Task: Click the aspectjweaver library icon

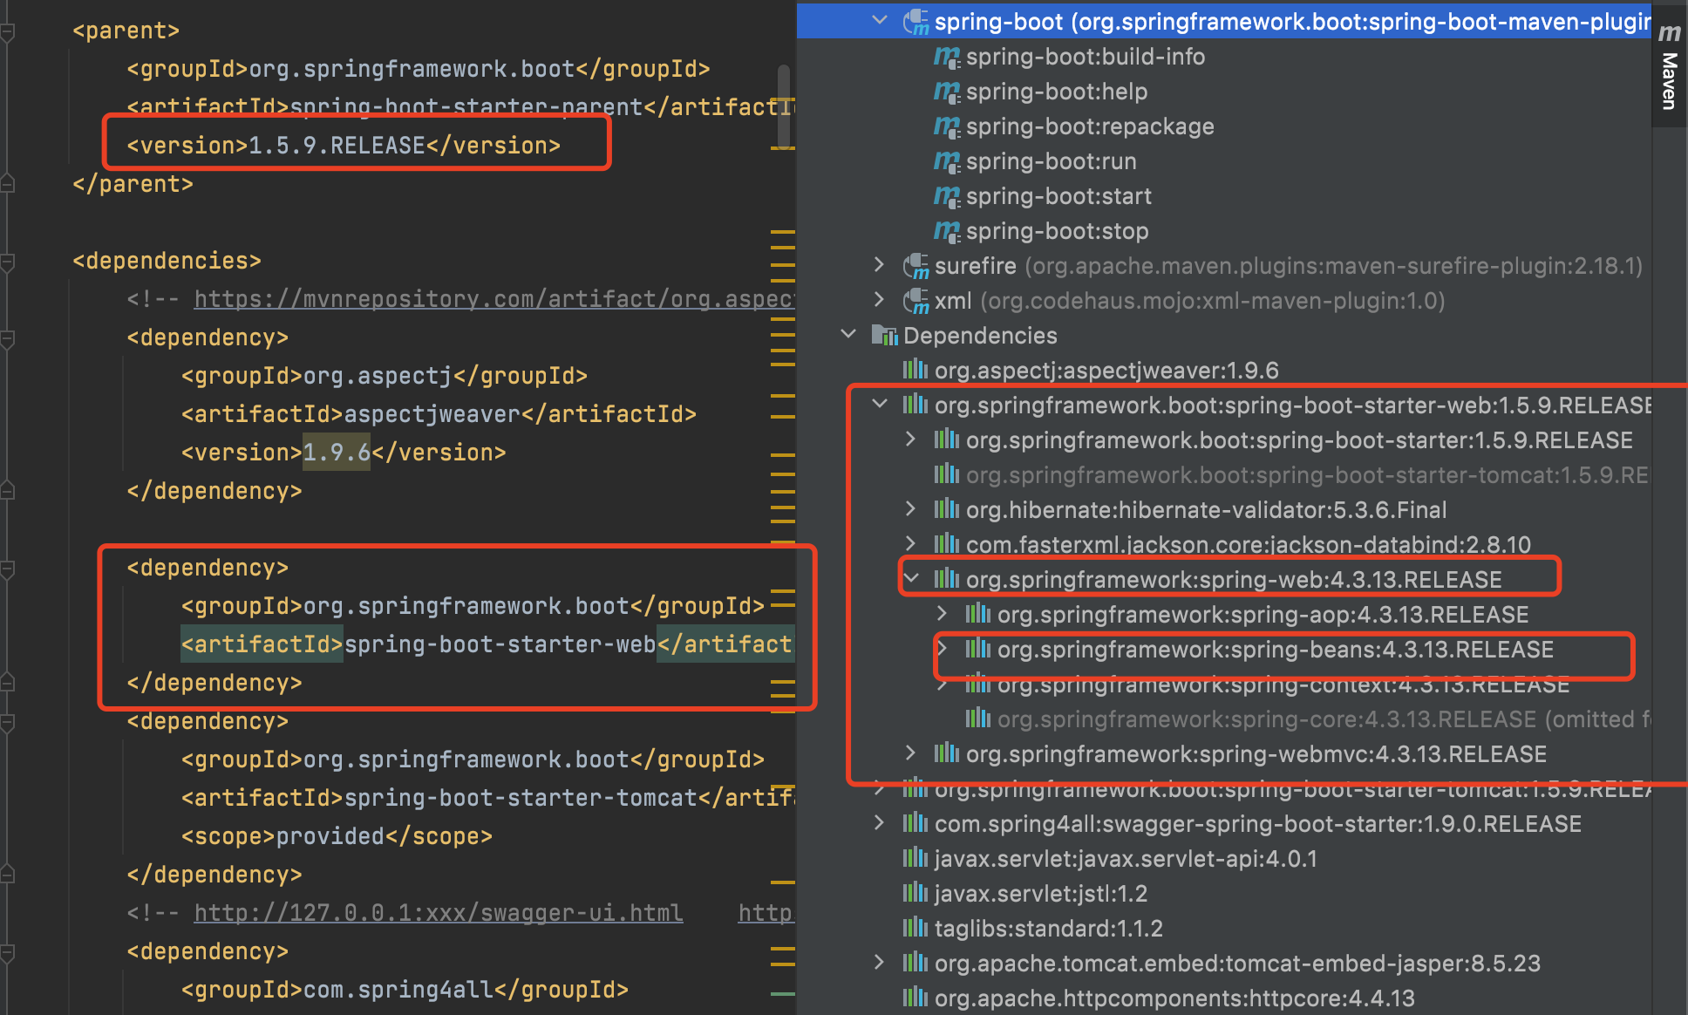Action: tap(915, 371)
